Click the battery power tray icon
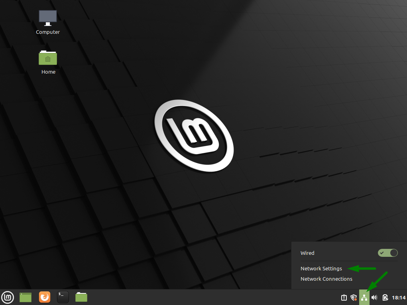Image resolution: width=407 pixels, height=305 pixels. point(385,297)
